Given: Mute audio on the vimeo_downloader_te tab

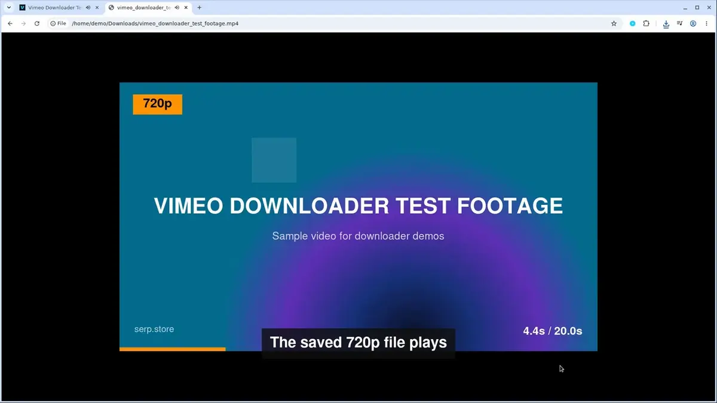Looking at the screenshot, I should click(177, 8).
